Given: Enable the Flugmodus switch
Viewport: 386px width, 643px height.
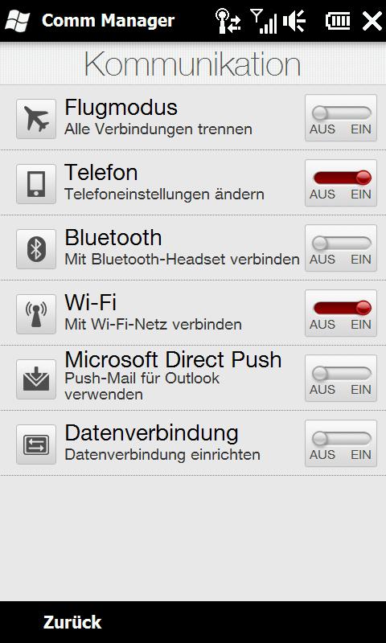Looking at the screenshot, I should click(x=341, y=118).
